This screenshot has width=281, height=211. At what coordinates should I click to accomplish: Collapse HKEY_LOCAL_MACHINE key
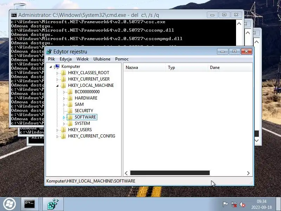coord(57,86)
